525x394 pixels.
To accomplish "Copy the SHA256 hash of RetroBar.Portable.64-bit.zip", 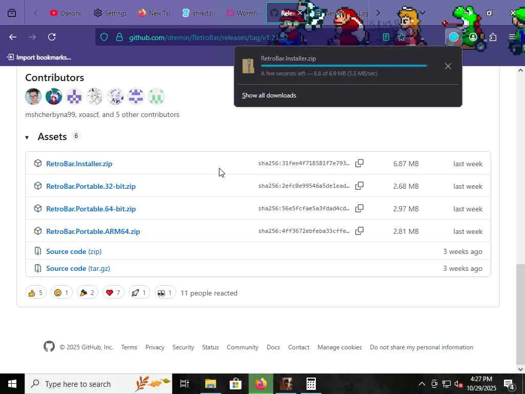I will (x=359, y=208).
